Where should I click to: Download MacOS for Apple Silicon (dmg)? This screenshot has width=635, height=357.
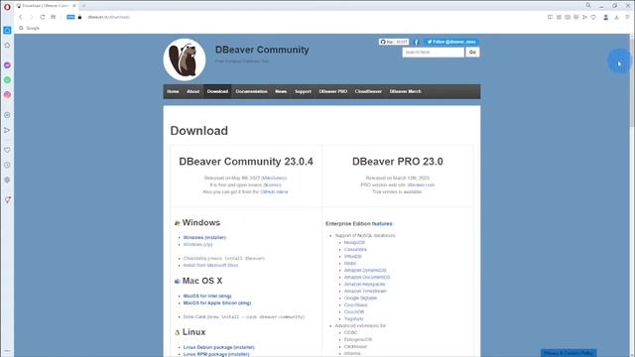[217, 302]
